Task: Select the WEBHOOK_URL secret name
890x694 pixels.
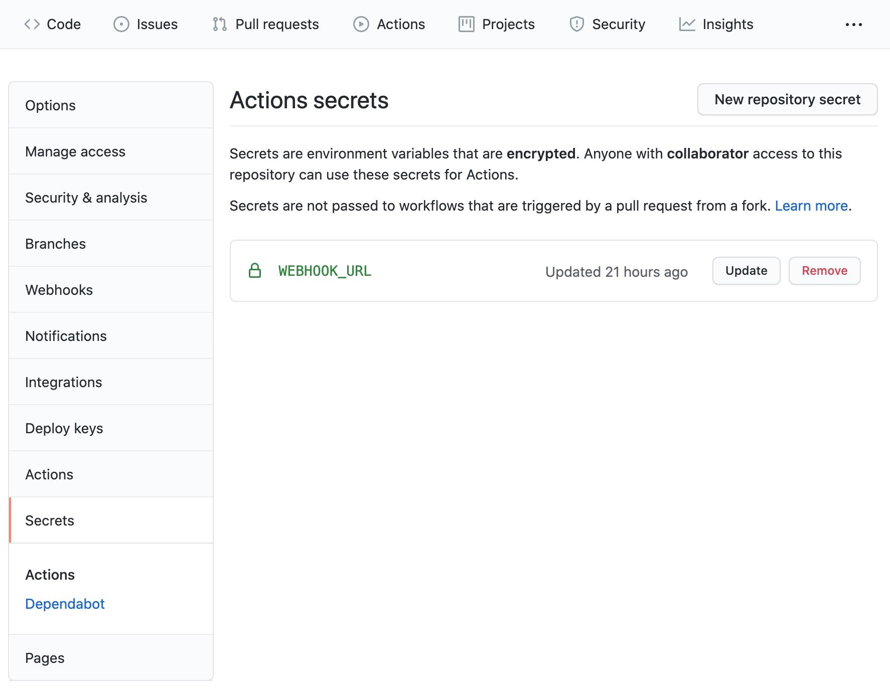Action: [x=325, y=271]
